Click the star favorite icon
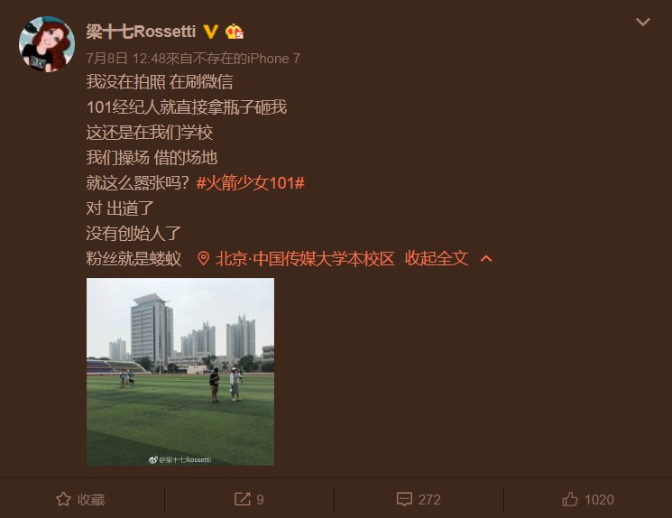 coord(63,499)
